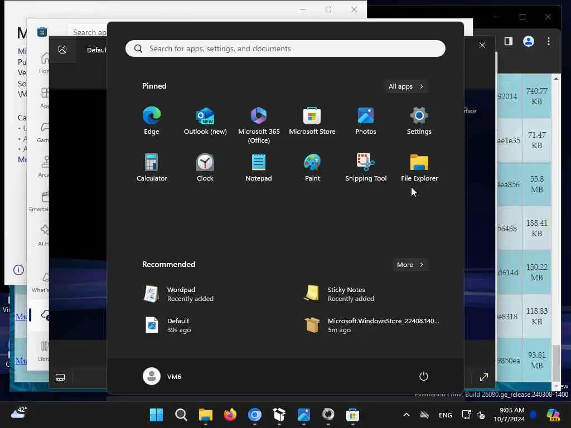Switch to Chromium browser on taskbar

(x=254, y=415)
